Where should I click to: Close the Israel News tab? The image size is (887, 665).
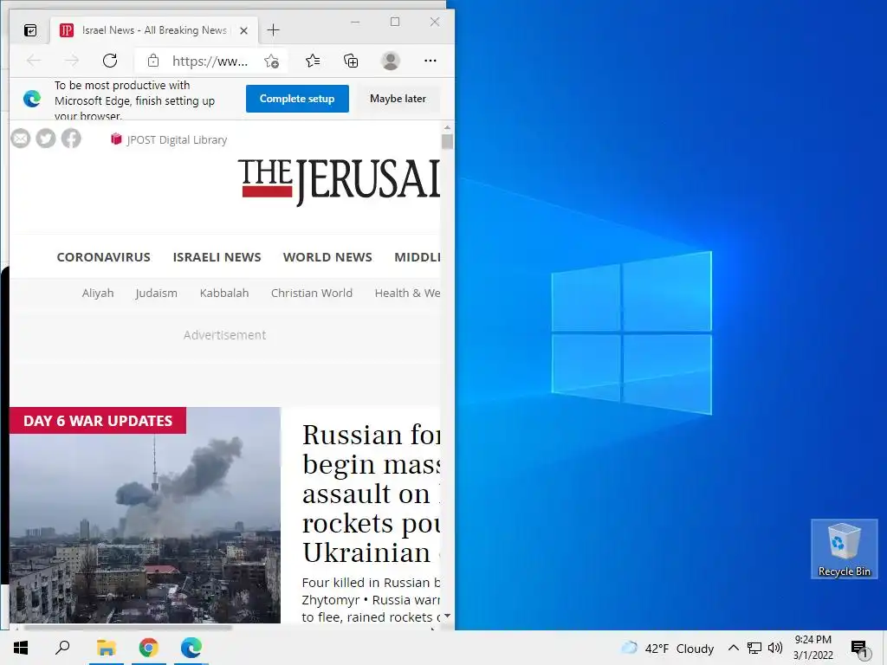243,30
